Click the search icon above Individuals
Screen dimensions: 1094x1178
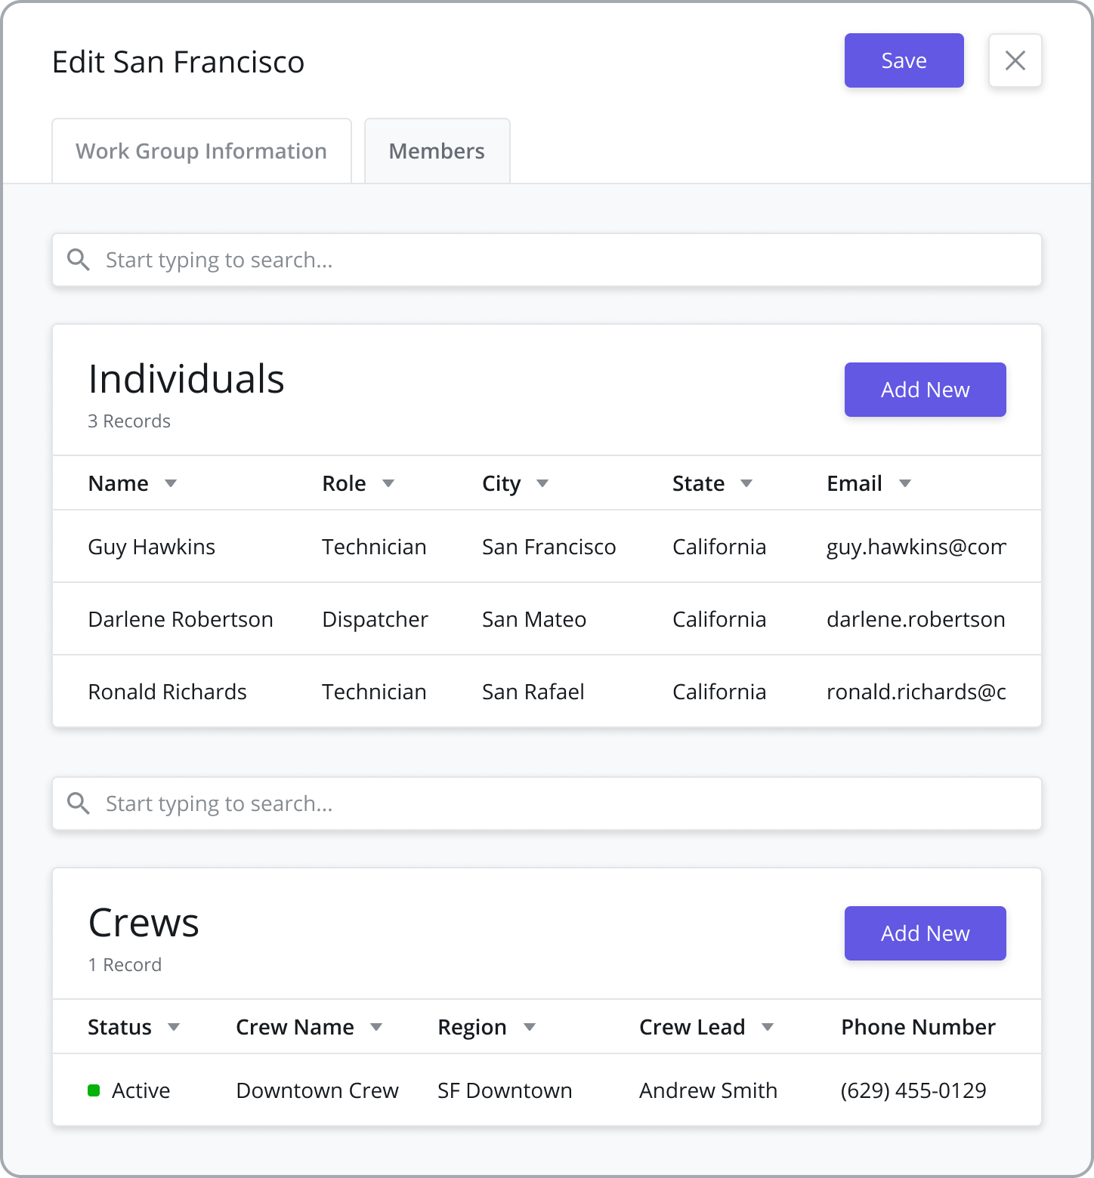(79, 260)
